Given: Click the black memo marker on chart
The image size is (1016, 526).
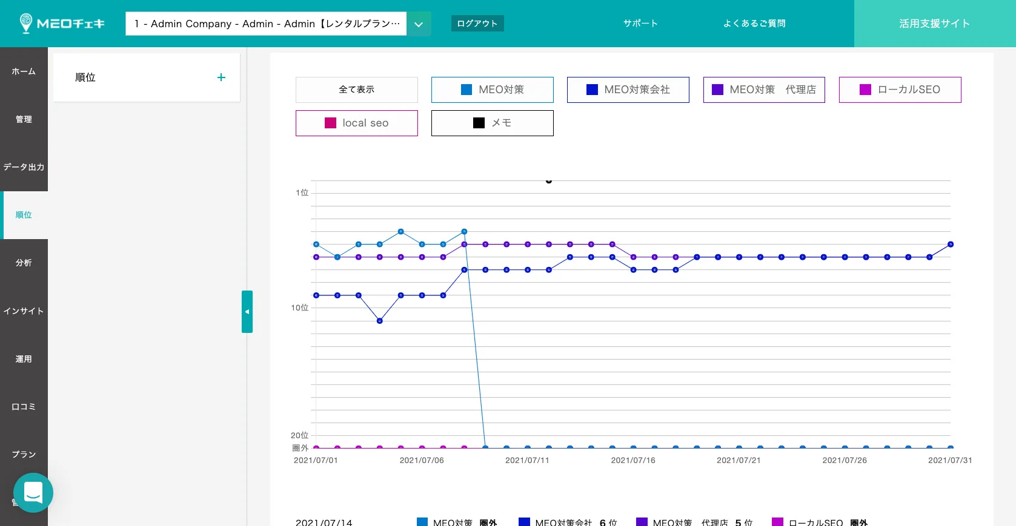Looking at the screenshot, I should [x=549, y=180].
